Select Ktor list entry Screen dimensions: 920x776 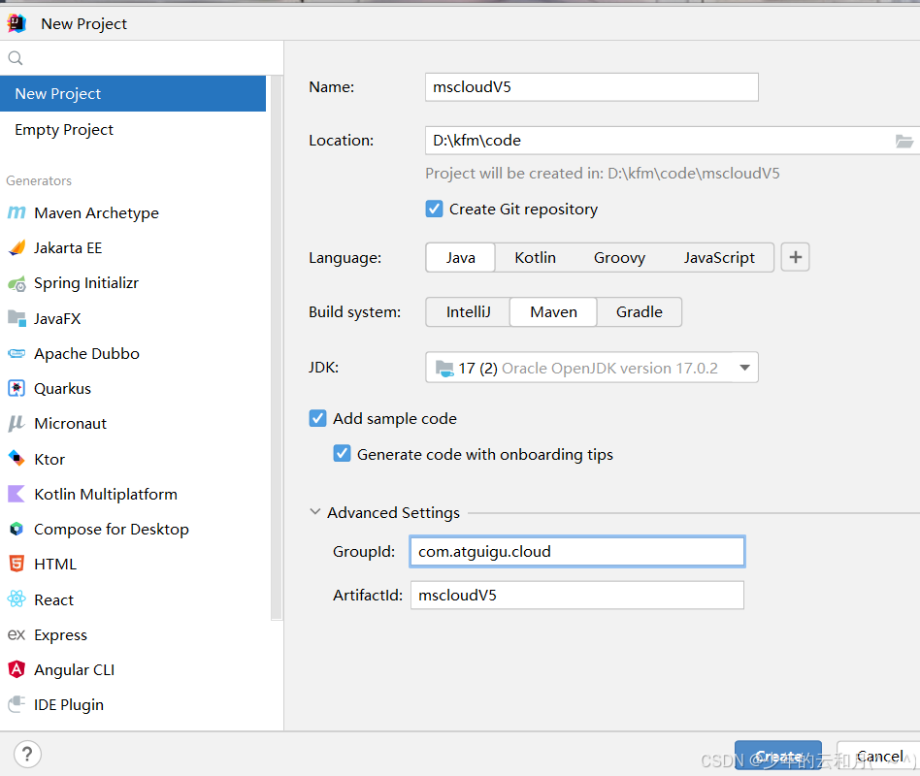[135, 459]
